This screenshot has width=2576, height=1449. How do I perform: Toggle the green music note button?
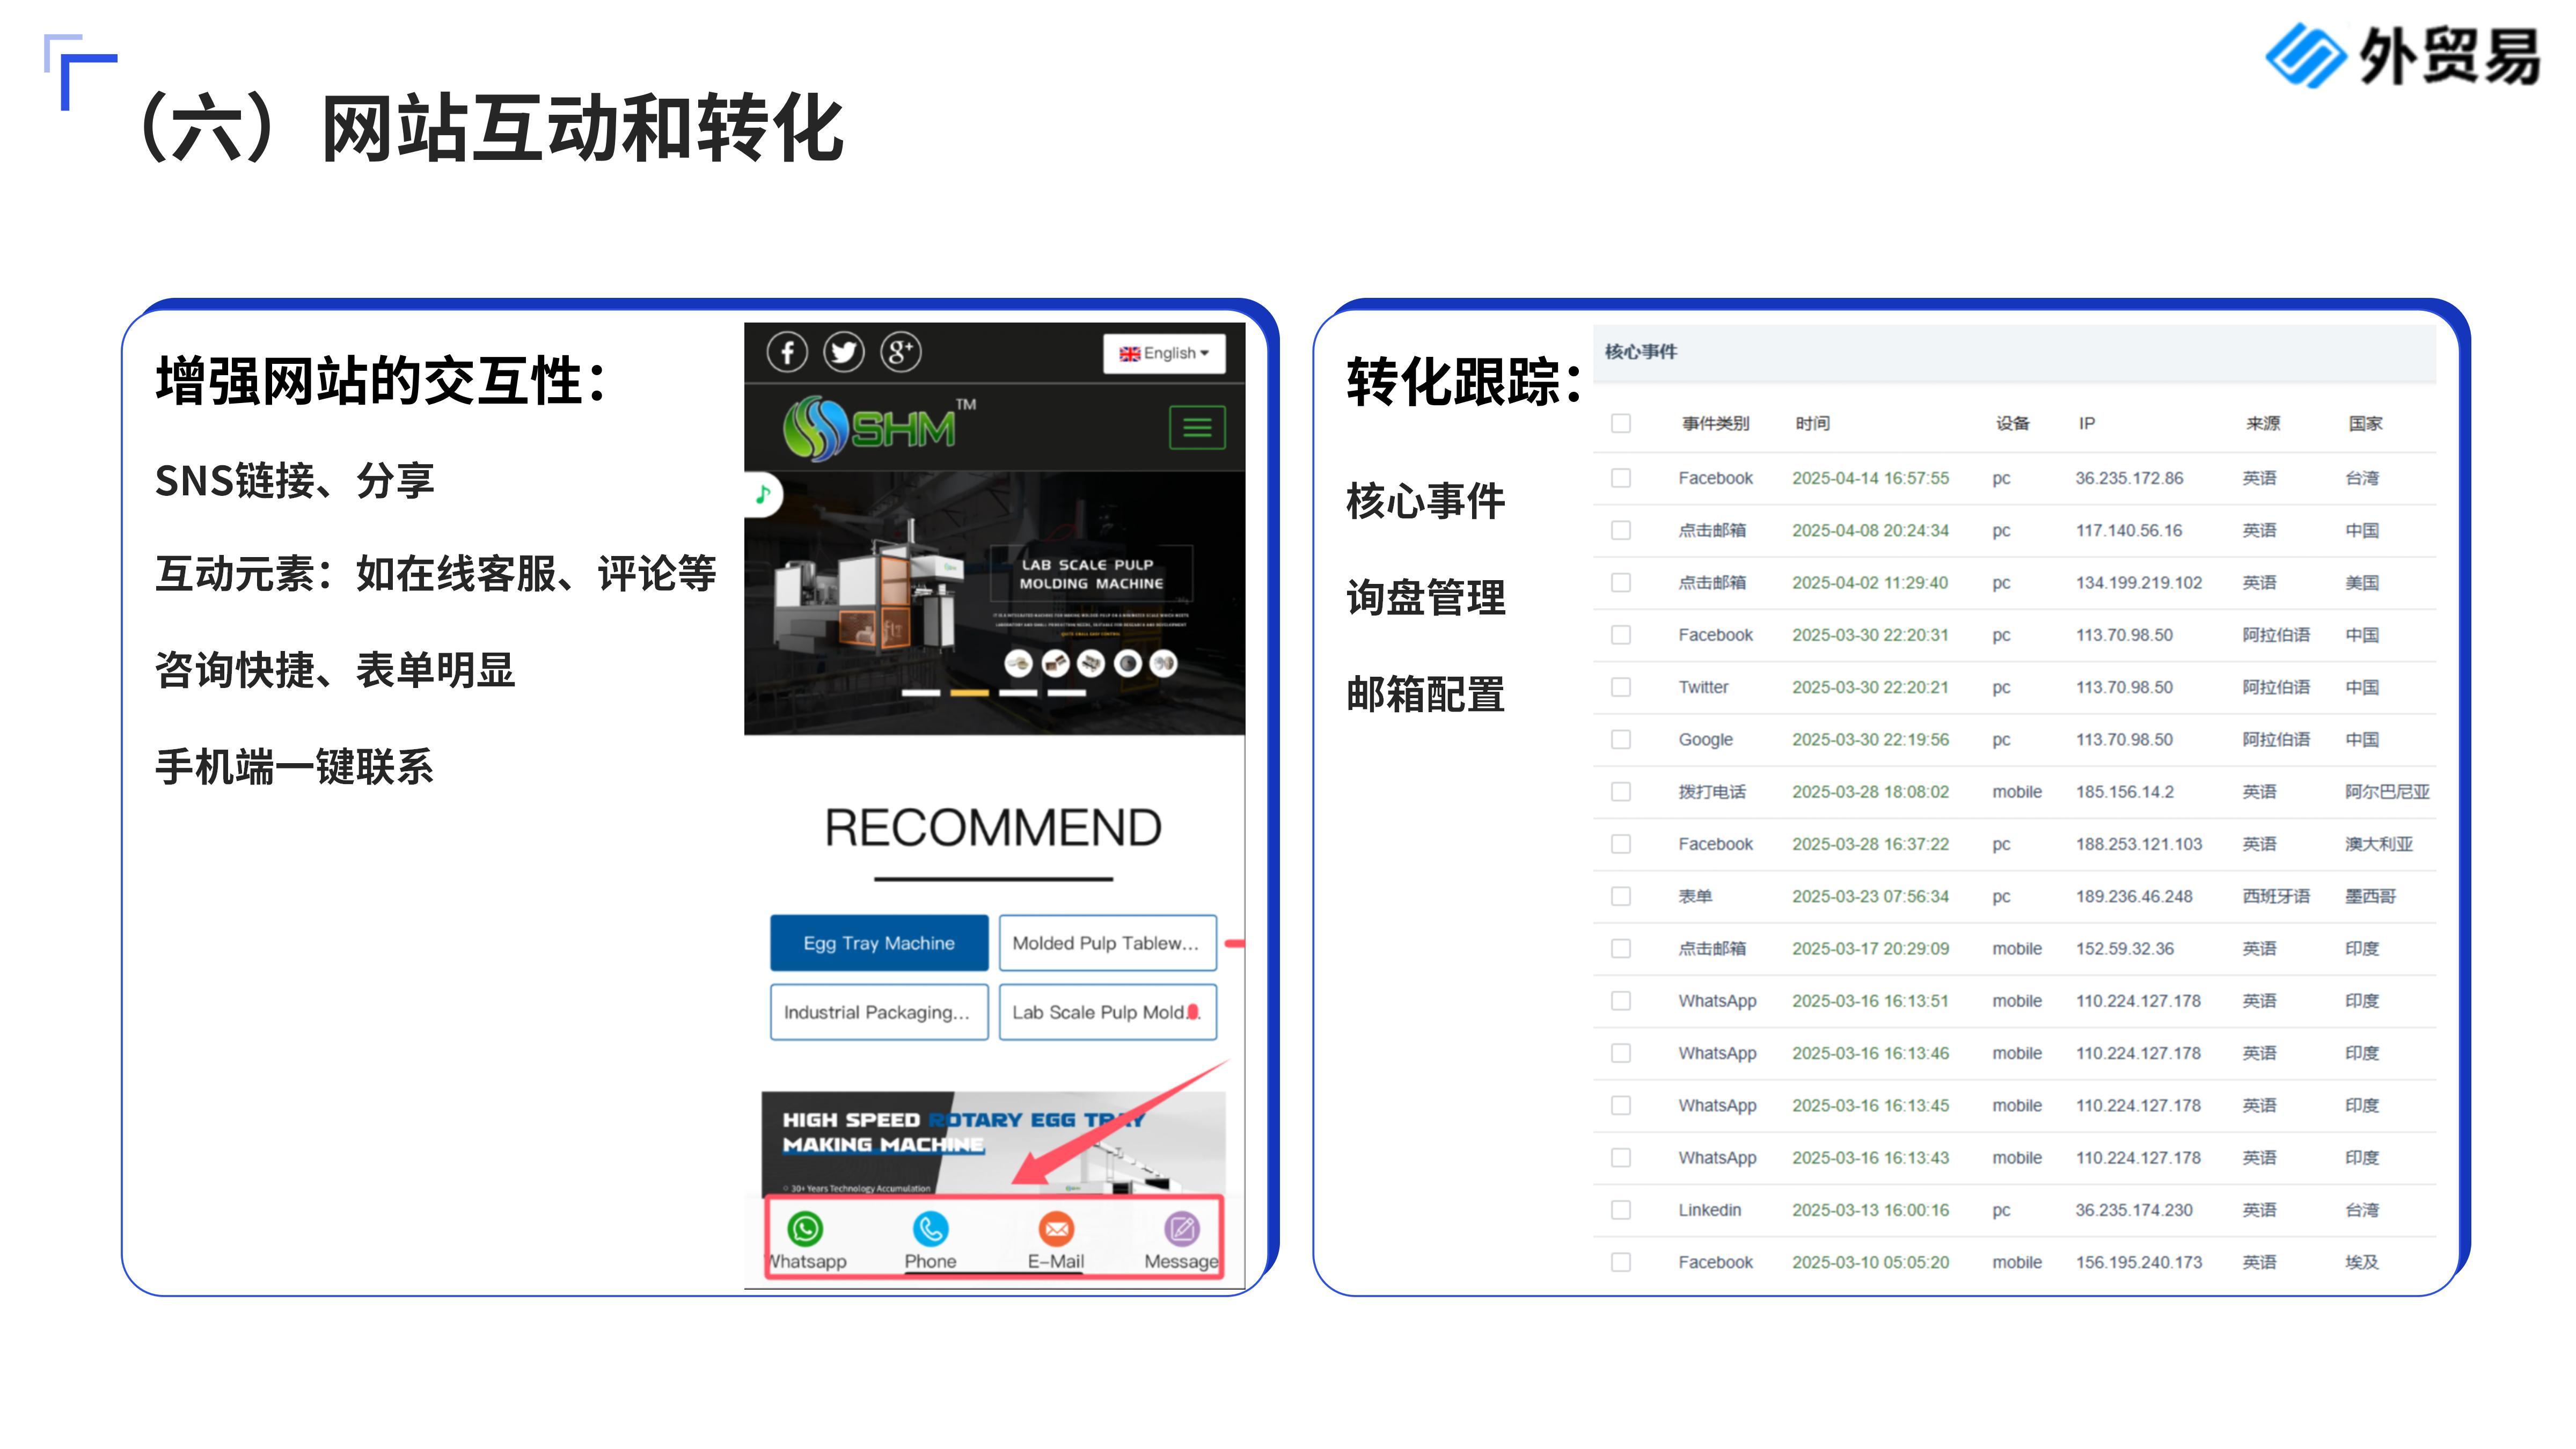coord(763,494)
